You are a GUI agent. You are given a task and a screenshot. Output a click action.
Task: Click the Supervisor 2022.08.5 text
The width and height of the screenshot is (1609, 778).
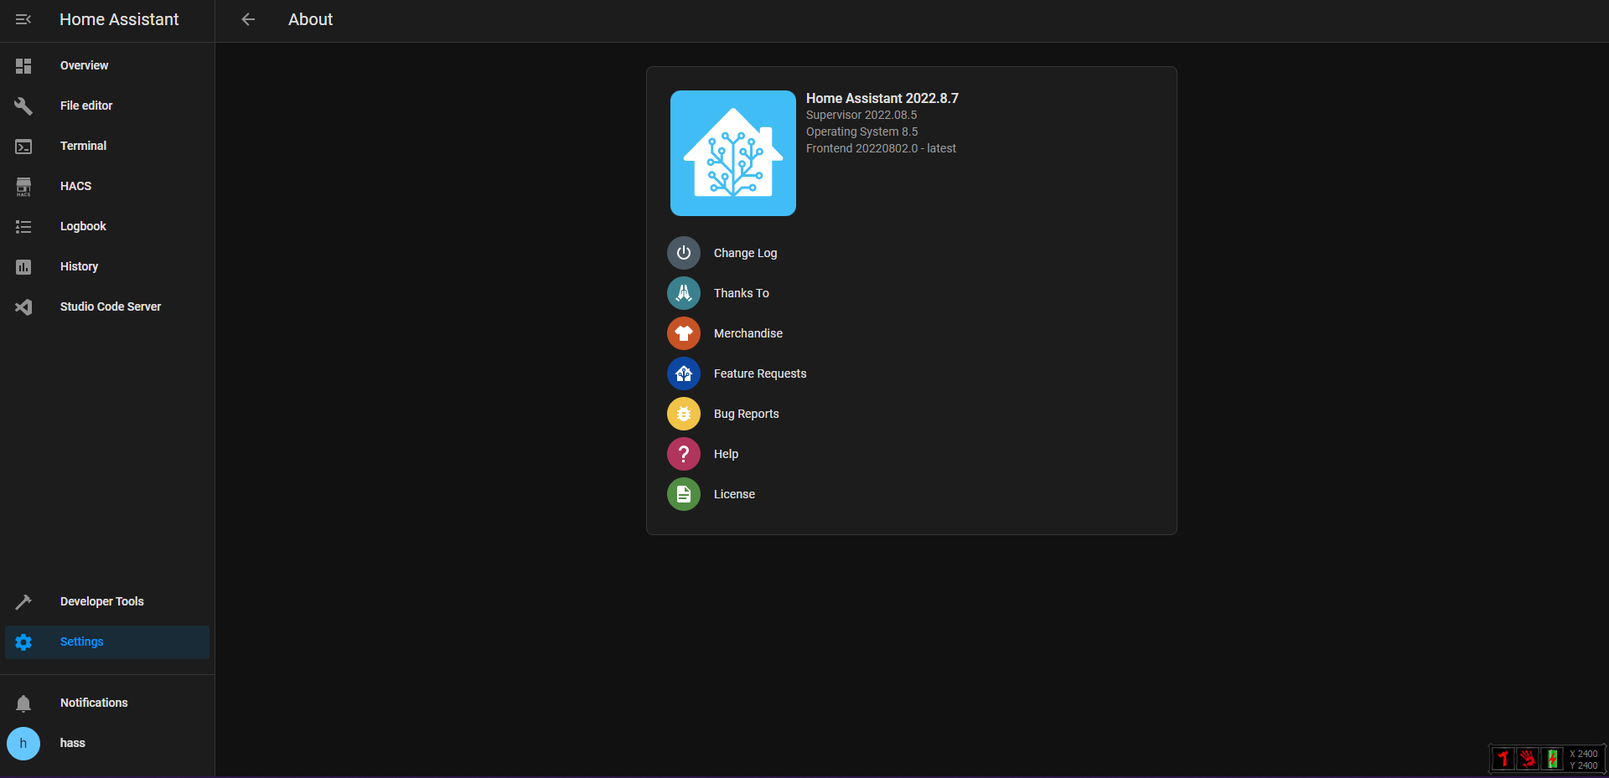tap(861, 115)
